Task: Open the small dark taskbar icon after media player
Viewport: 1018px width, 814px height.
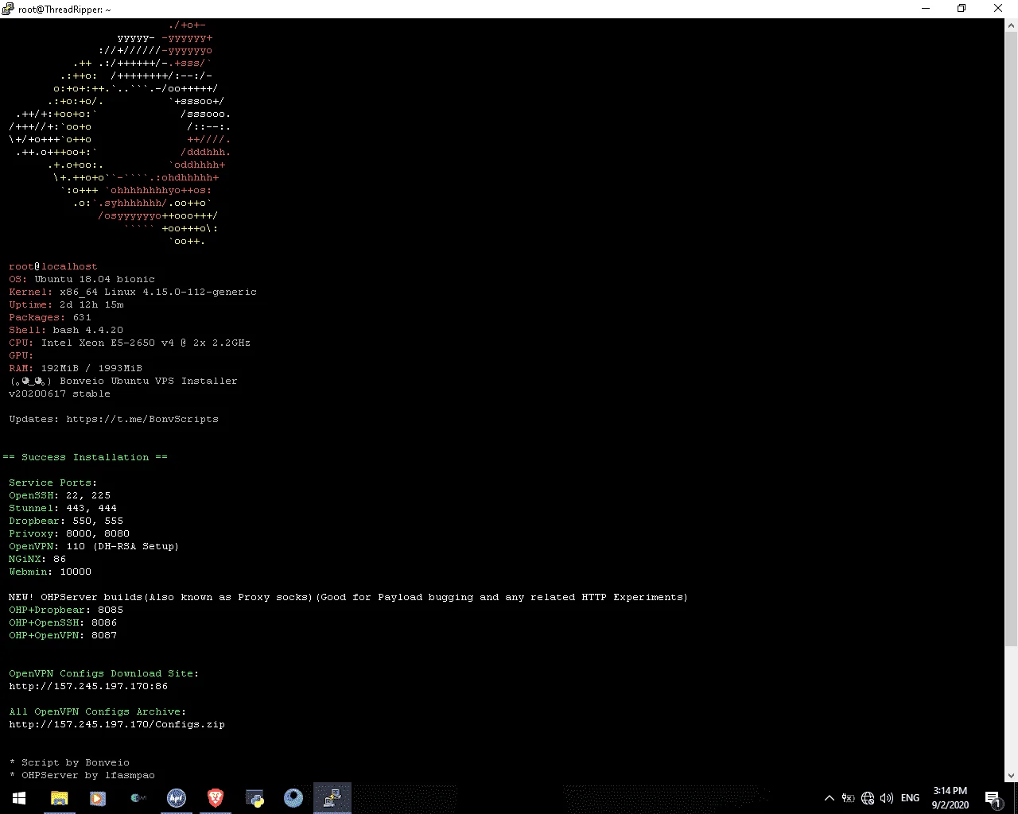Action: click(x=137, y=797)
